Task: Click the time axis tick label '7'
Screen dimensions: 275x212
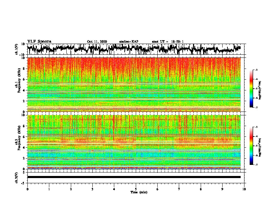Action: click(179, 189)
